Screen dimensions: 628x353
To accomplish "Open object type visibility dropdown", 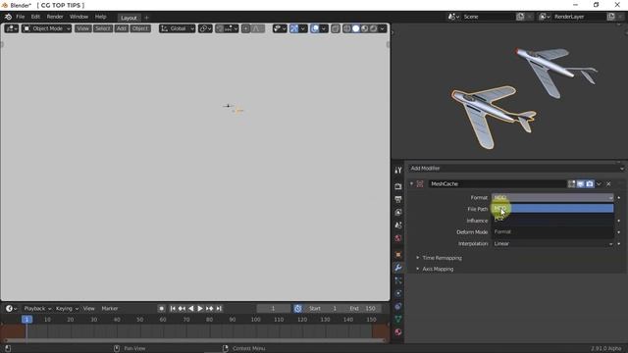I will [x=280, y=28].
